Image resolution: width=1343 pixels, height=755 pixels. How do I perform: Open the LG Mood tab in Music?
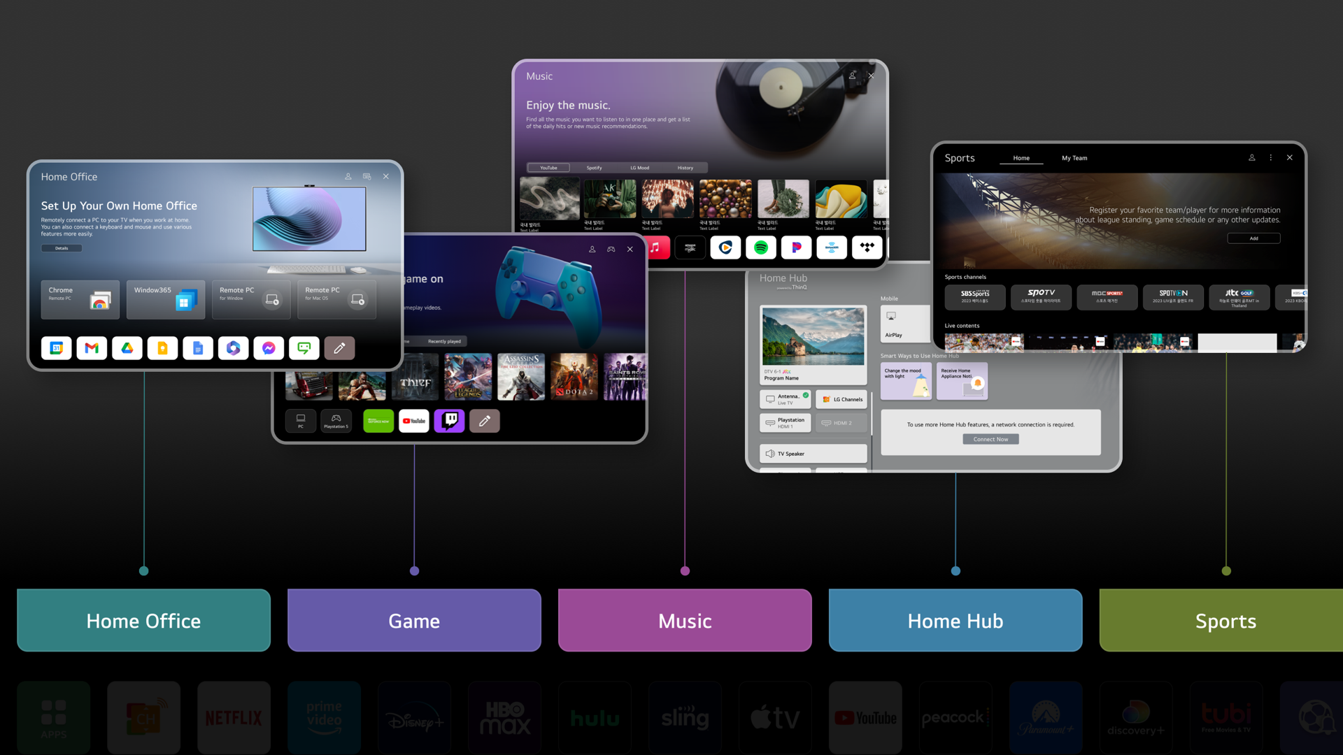click(x=640, y=168)
